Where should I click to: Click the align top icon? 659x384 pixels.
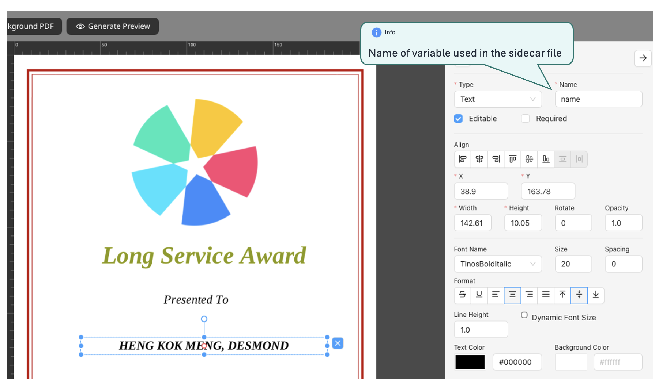pyautogui.click(x=513, y=159)
